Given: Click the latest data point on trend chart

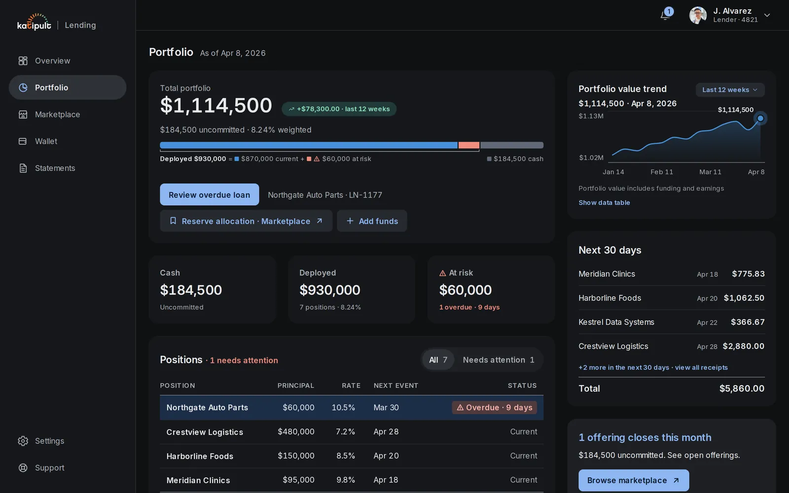Looking at the screenshot, I should click(x=760, y=118).
